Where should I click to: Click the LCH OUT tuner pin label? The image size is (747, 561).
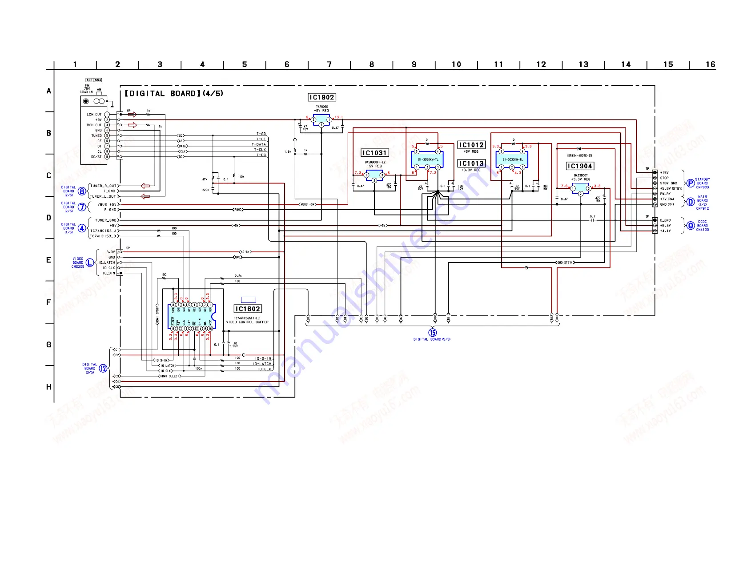click(x=94, y=115)
